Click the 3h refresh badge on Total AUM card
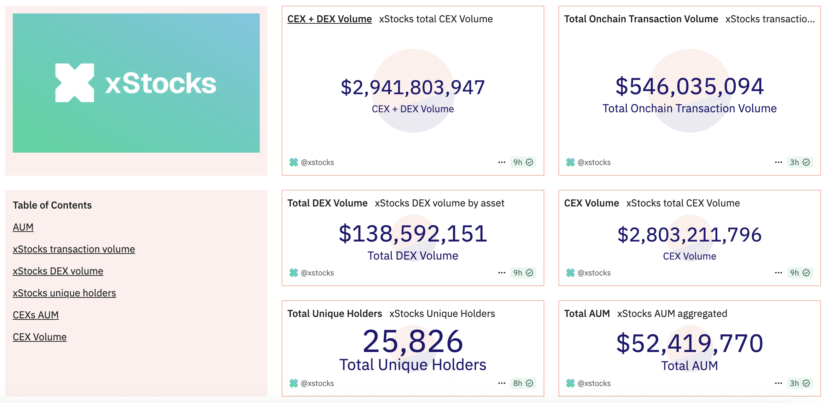Screen dimensions: 826x403 pyautogui.click(x=800, y=383)
